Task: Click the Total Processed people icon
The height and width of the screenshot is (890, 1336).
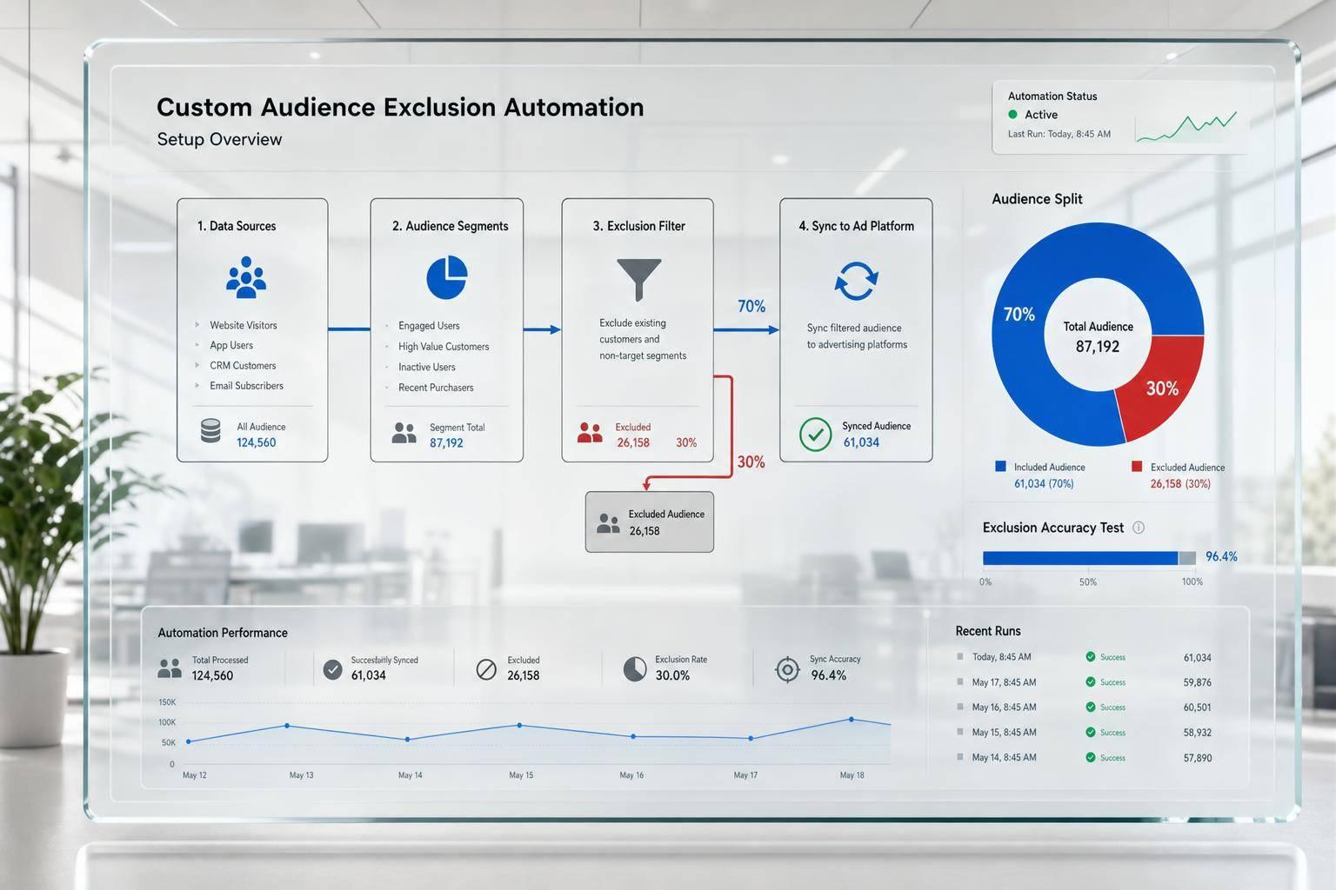Action: tap(170, 668)
